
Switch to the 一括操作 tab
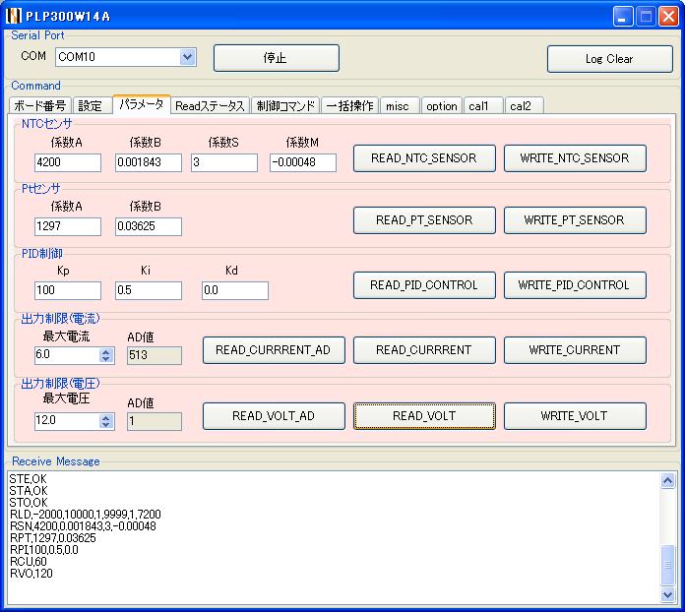coord(350,105)
